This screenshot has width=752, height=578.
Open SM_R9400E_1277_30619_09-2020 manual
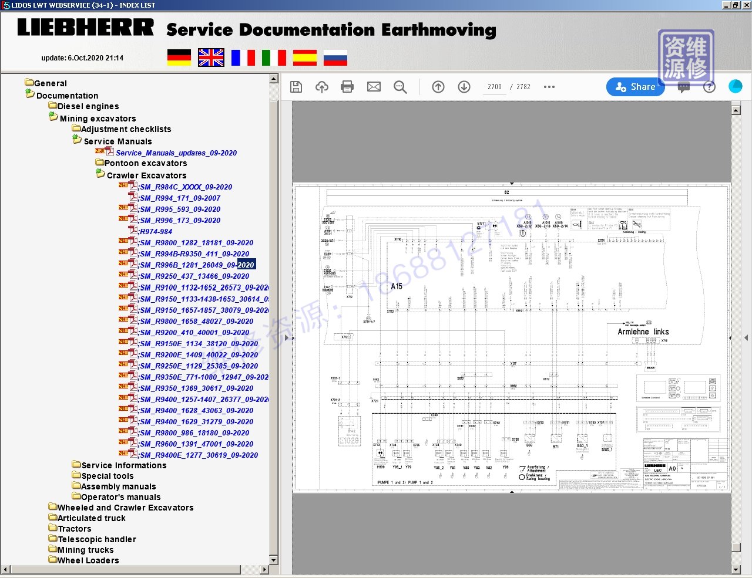pyautogui.click(x=199, y=455)
